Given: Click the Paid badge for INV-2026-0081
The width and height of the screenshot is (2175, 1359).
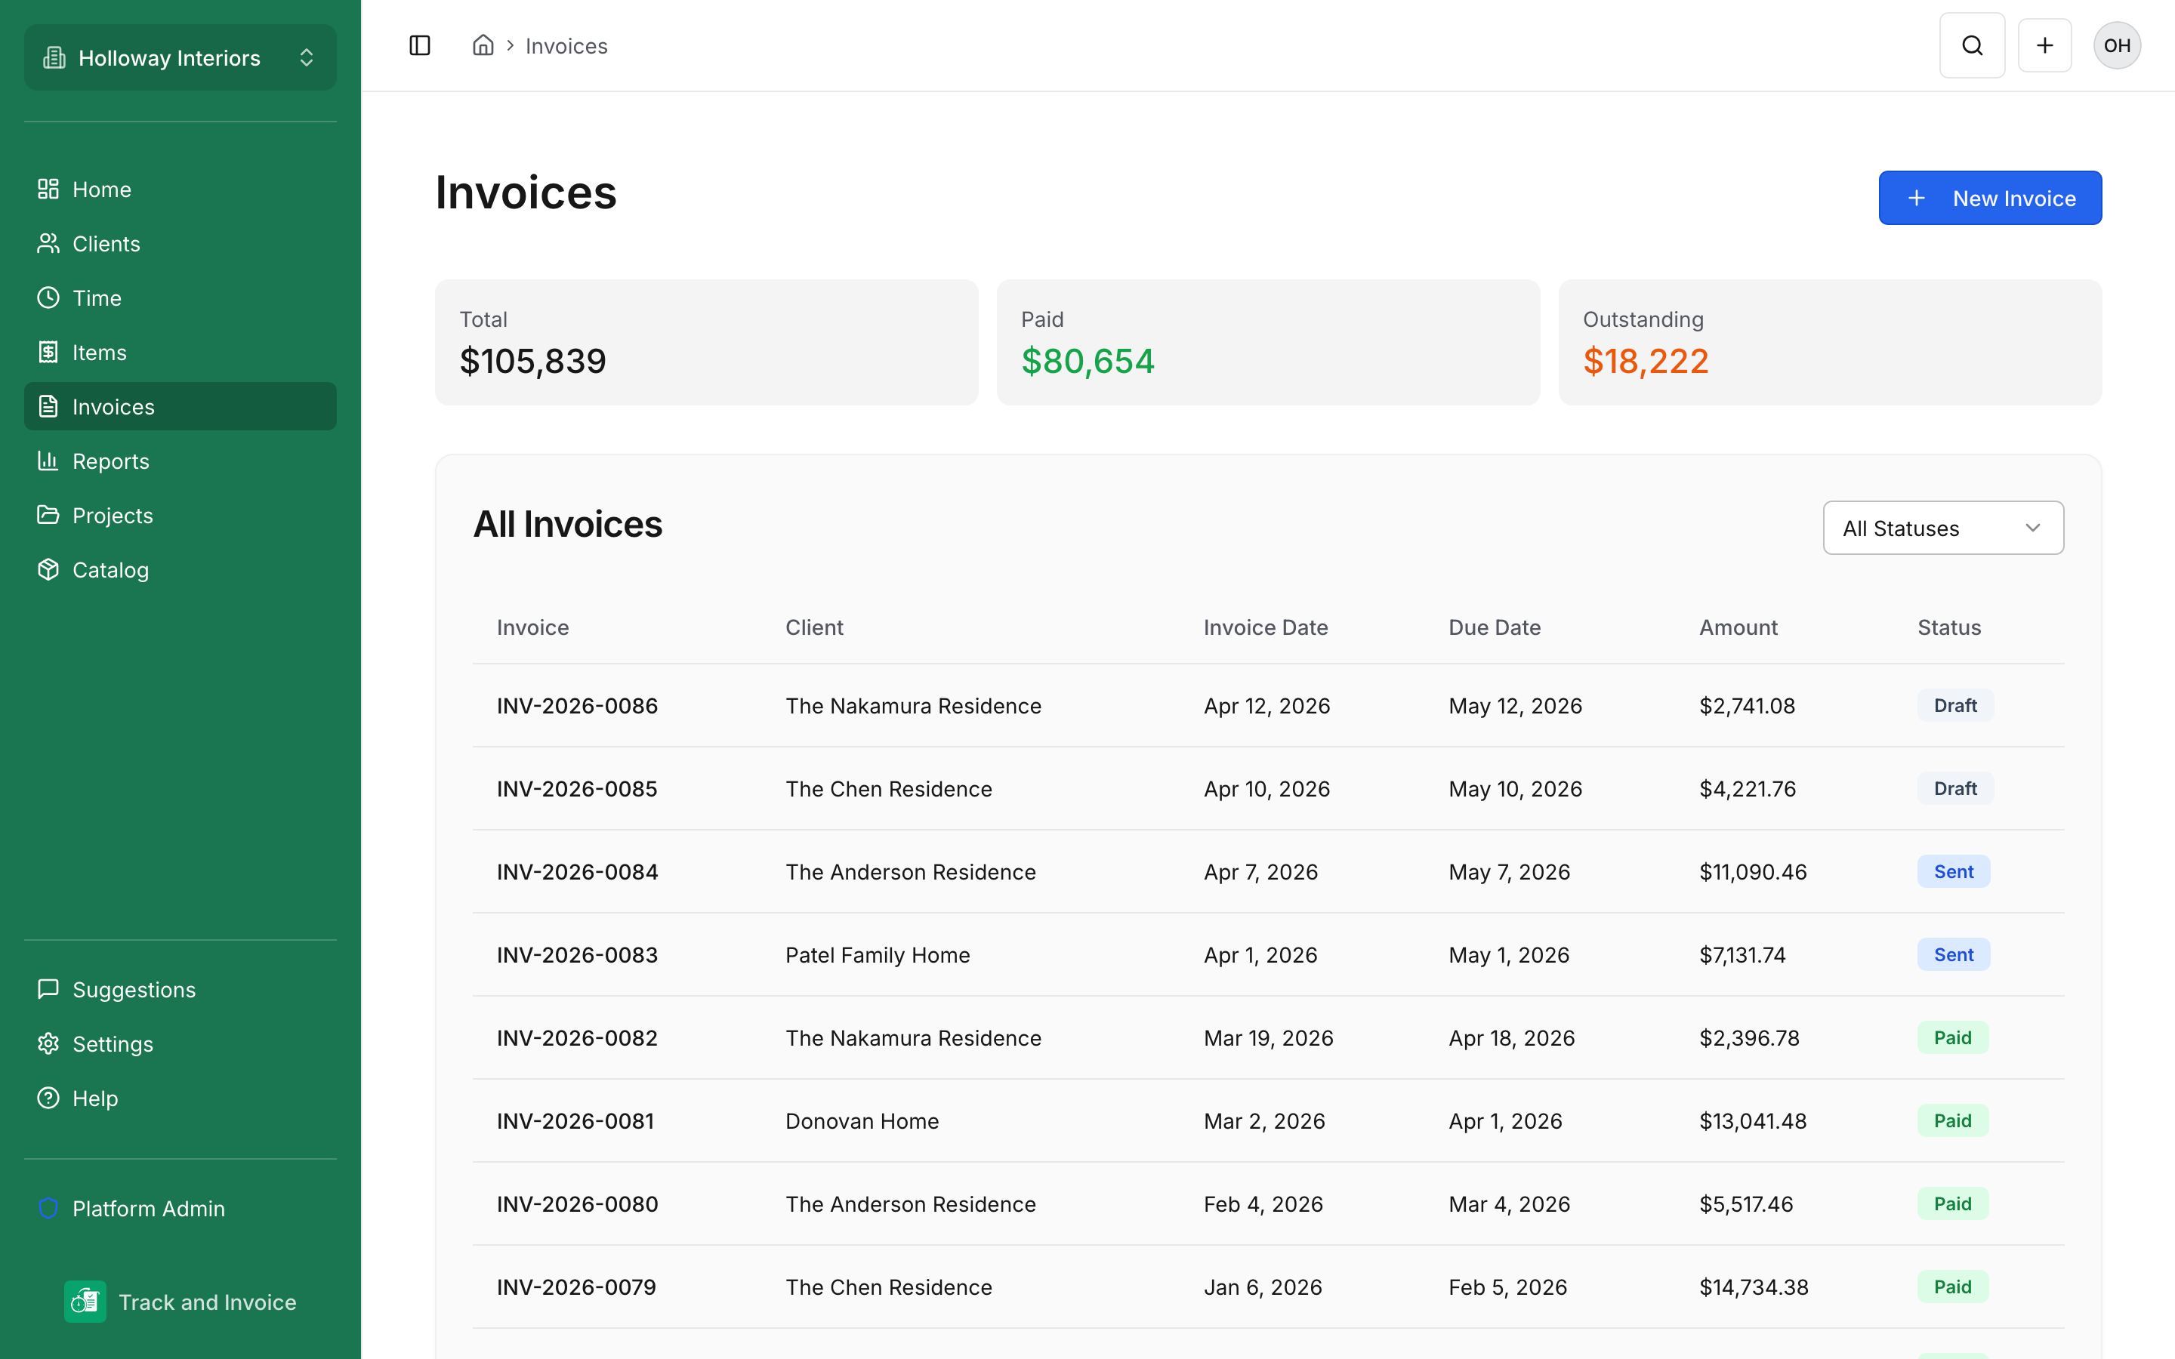Looking at the screenshot, I should [x=1952, y=1121].
